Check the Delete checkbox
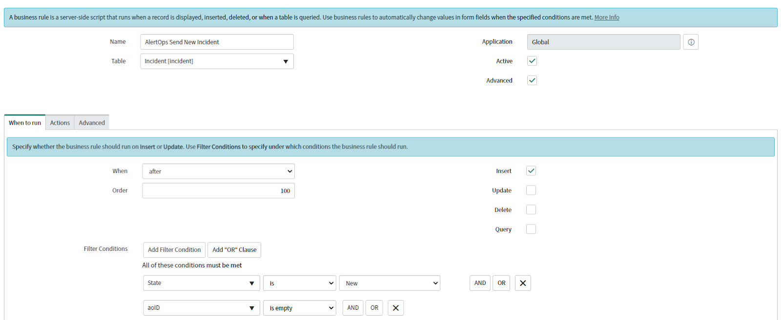 (x=531, y=210)
